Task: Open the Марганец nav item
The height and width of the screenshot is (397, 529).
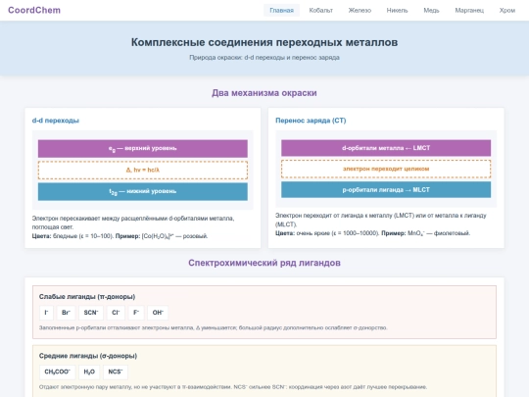Action: (469, 11)
